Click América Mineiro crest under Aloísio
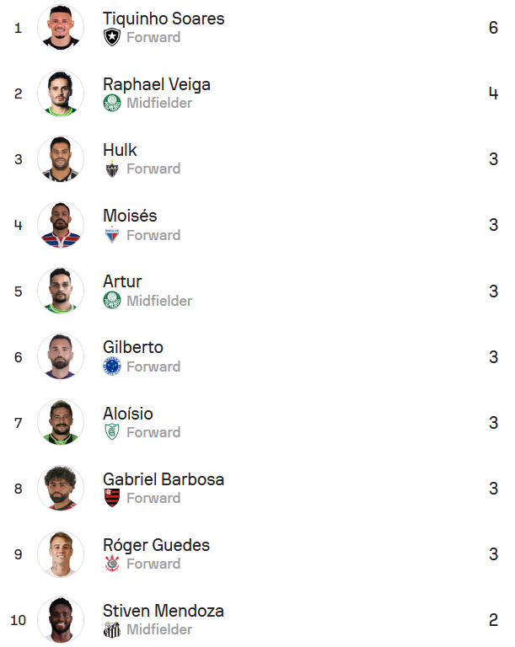This screenshot has height=647, width=515. pyautogui.click(x=112, y=432)
